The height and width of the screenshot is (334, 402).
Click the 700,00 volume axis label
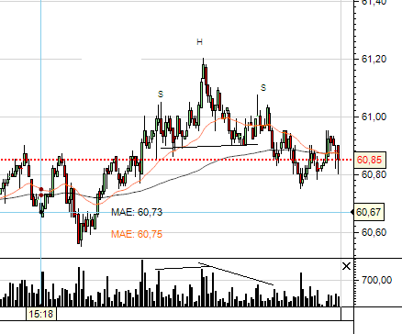(x=376, y=280)
